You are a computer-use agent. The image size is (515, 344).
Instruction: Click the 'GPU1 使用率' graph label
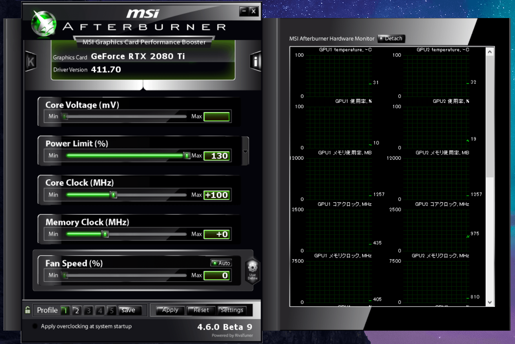[x=354, y=101]
